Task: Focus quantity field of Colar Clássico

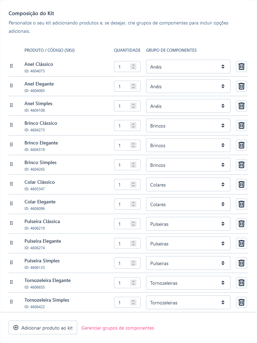Action: coord(127,184)
